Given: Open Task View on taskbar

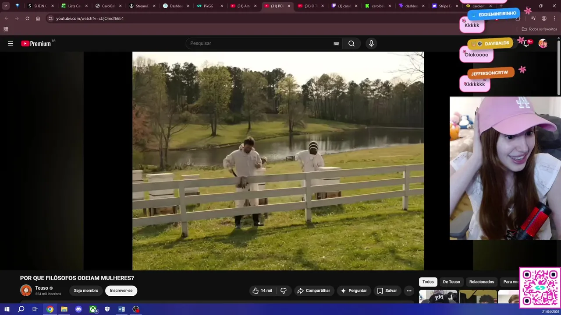Looking at the screenshot, I should point(35,309).
